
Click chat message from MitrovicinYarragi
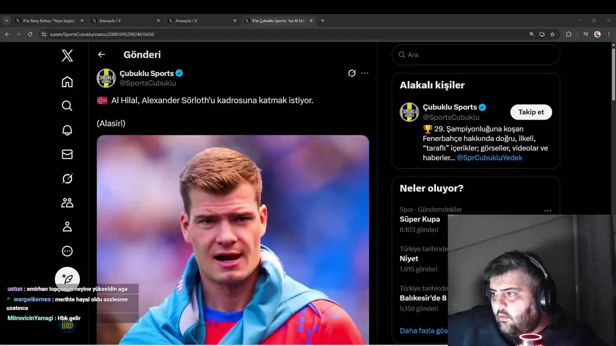tap(44, 318)
